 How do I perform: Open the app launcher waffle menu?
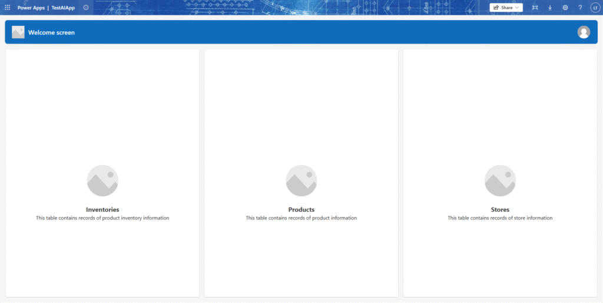8,8
